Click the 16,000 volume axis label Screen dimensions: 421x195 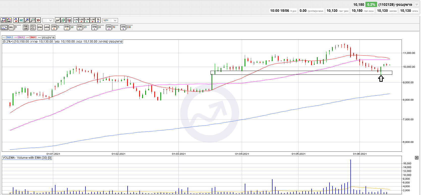(407, 163)
